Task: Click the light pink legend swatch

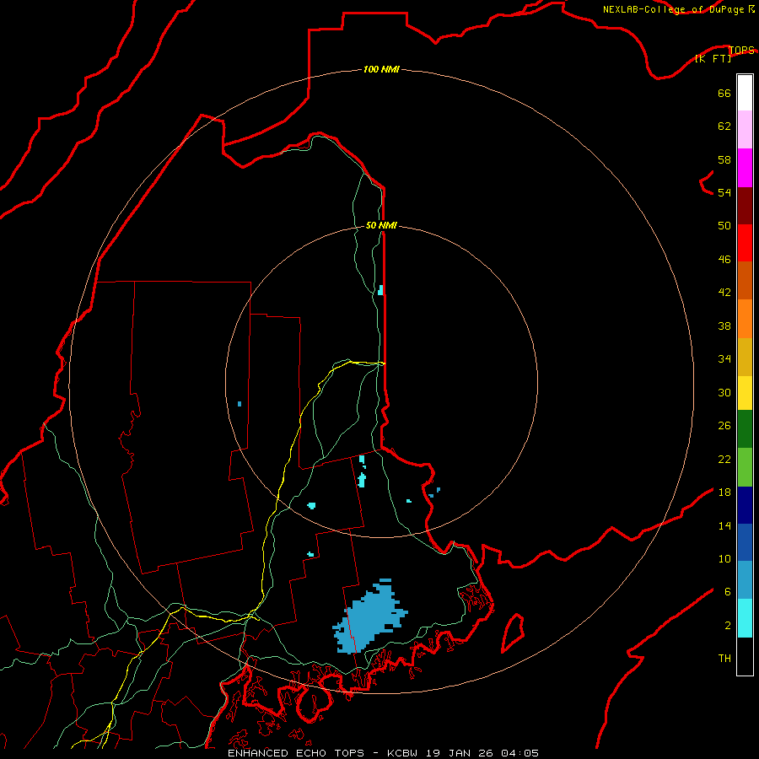Action: (x=745, y=130)
